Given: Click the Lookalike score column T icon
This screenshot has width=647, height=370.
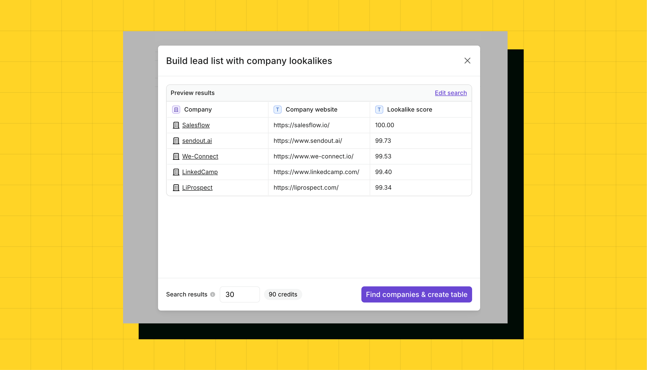Looking at the screenshot, I should [x=379, y=110].
